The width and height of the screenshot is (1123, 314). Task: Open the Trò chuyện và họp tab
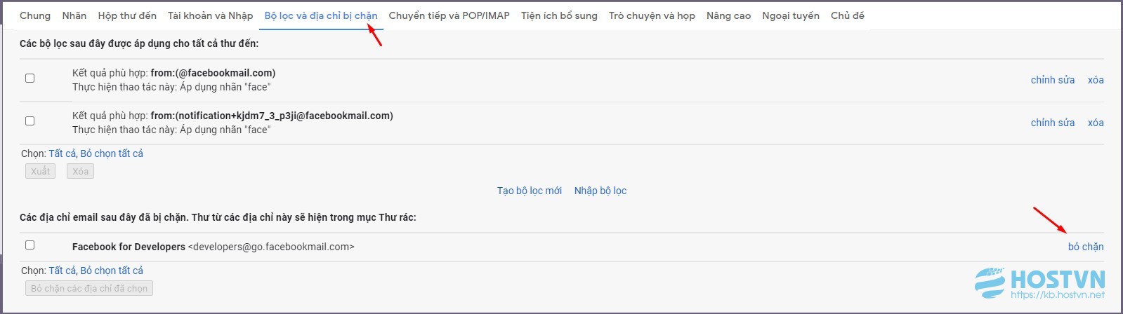pos(652,15)
